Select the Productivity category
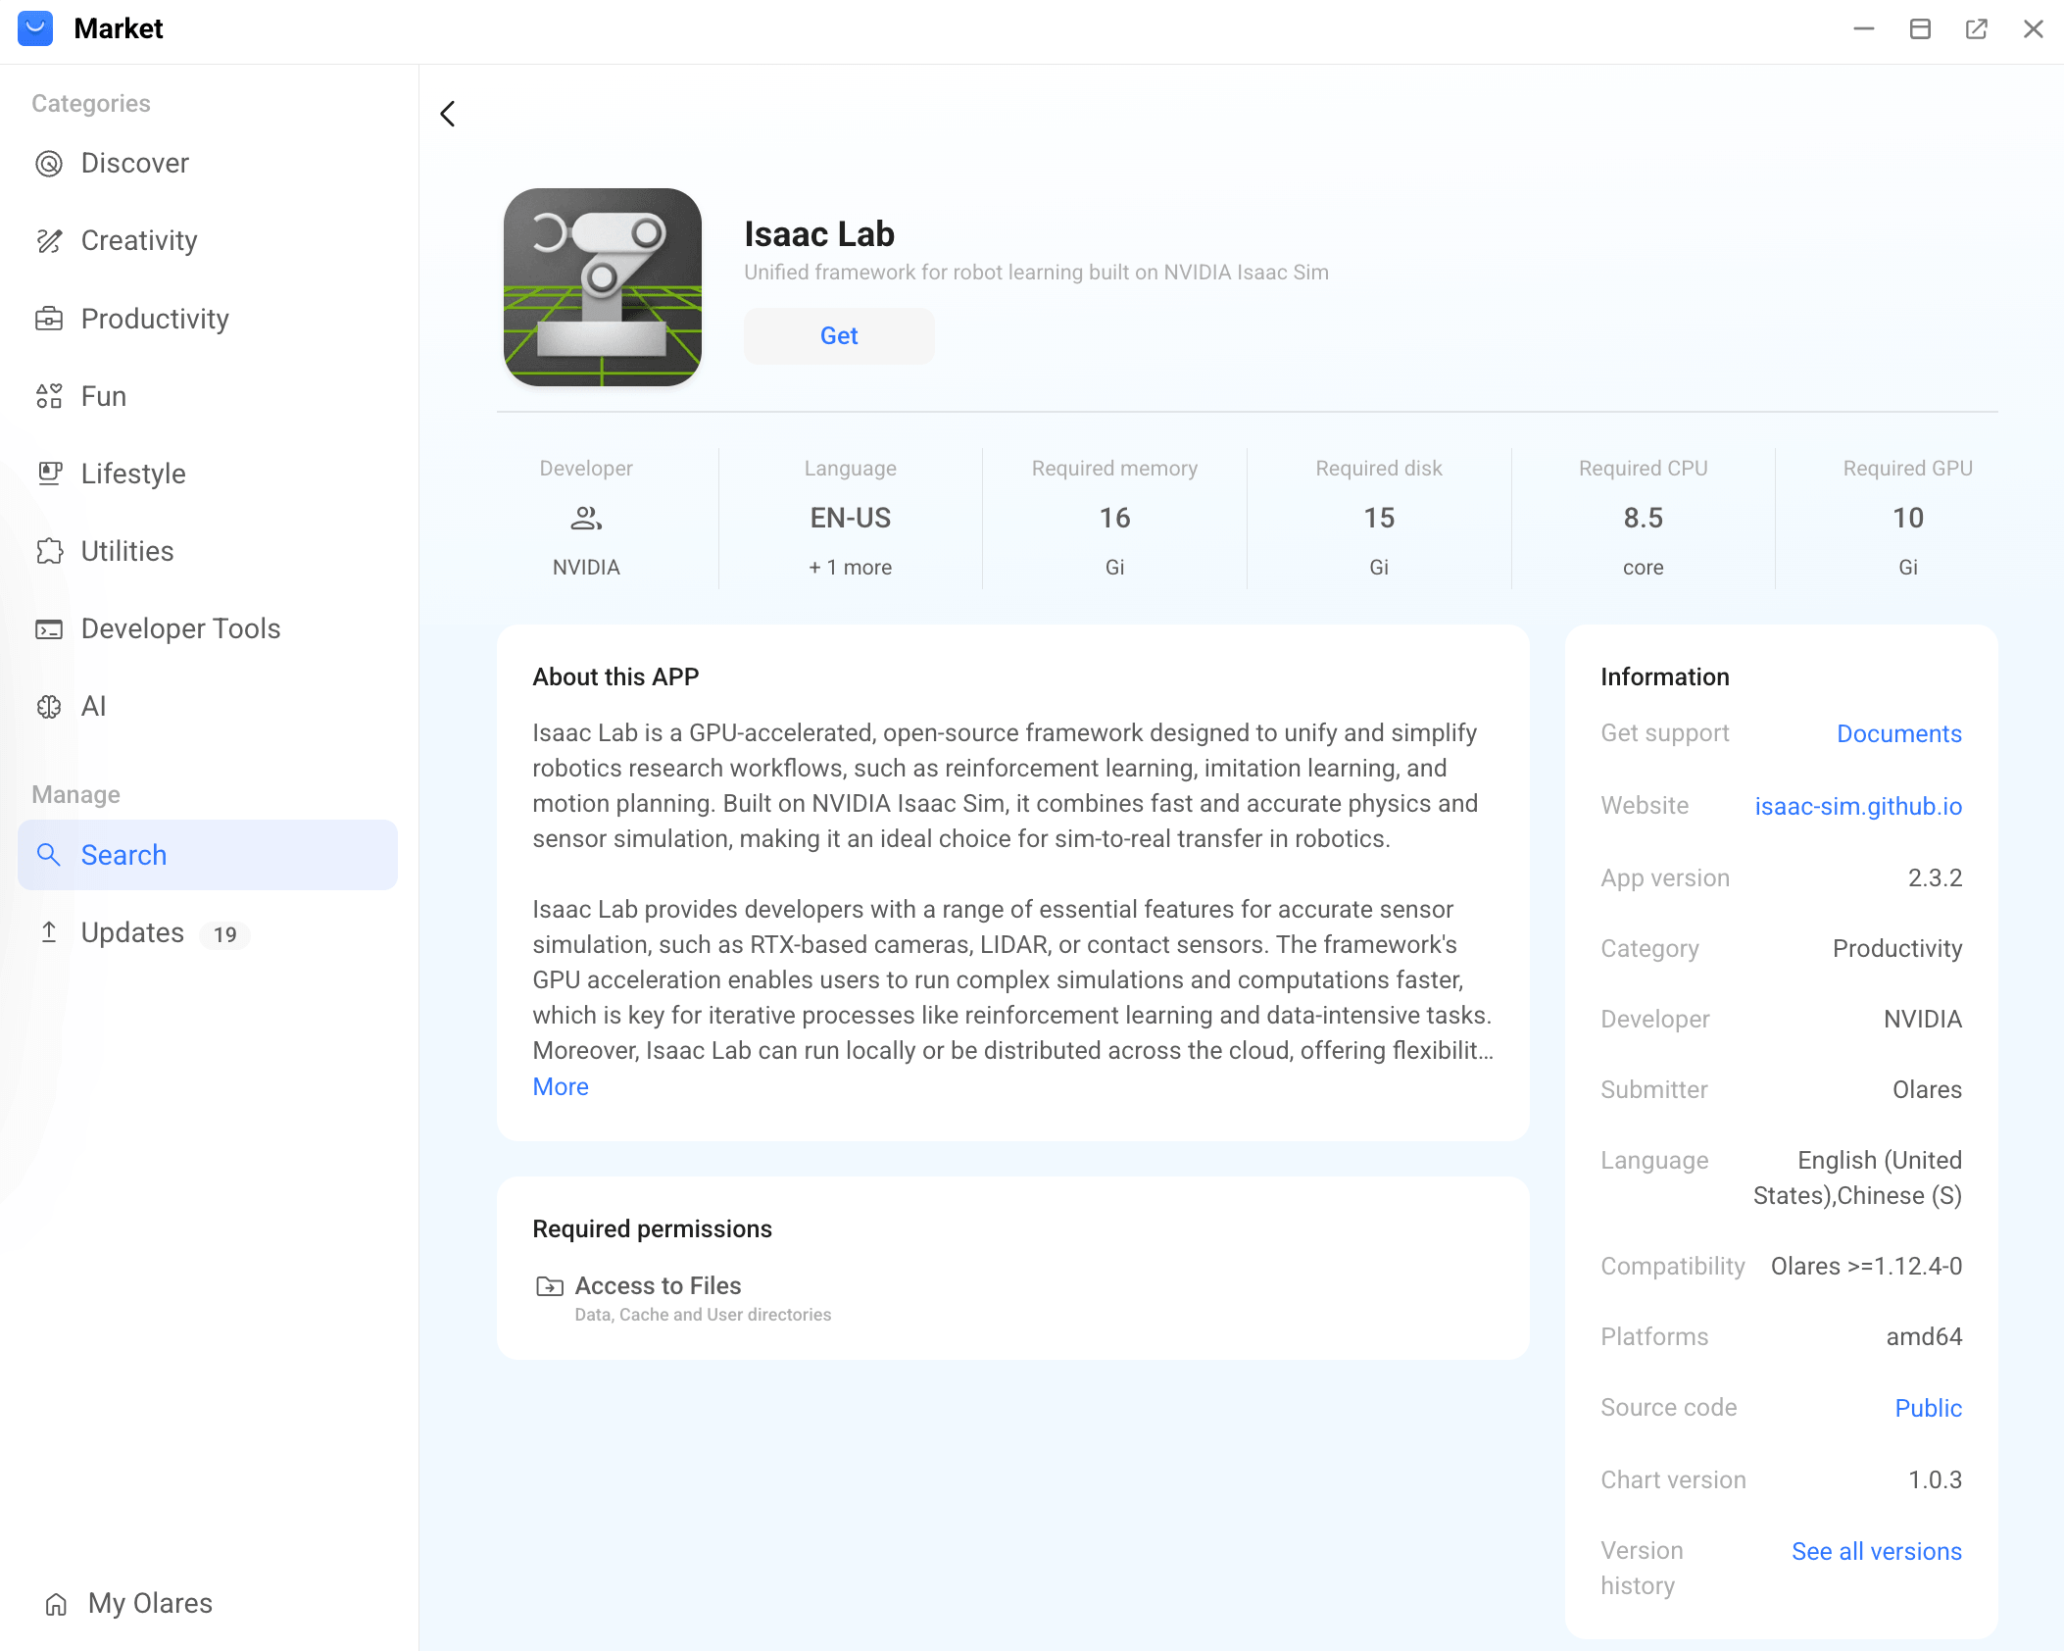 tap(208, 319)
